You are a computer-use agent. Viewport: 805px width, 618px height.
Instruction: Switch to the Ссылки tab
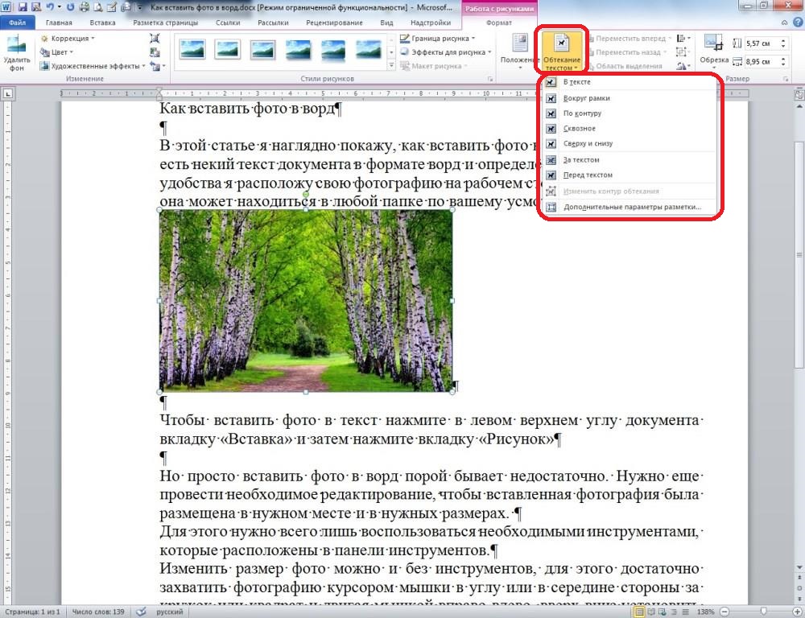[228, 23]
